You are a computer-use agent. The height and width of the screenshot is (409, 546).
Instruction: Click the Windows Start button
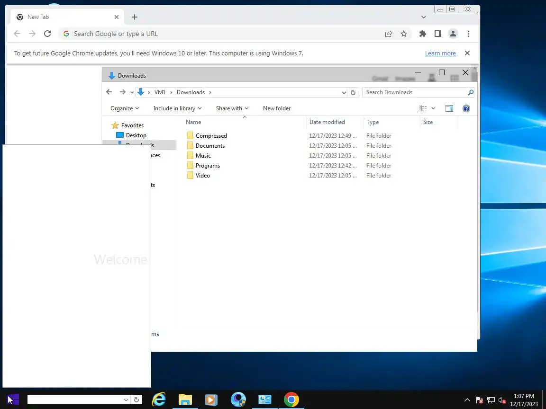point(12,399)
